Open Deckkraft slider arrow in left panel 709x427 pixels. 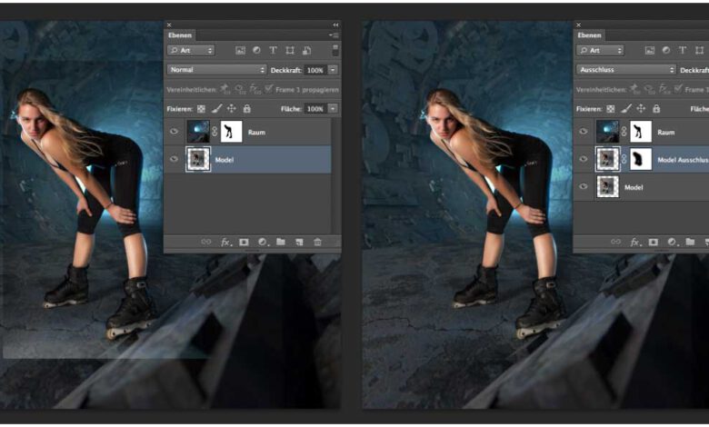point(333,70)
